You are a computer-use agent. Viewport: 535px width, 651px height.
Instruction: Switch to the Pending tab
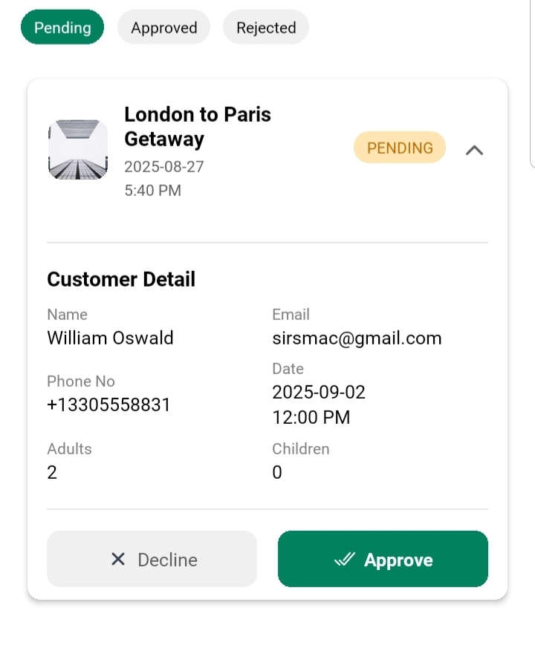click(62, 27)
